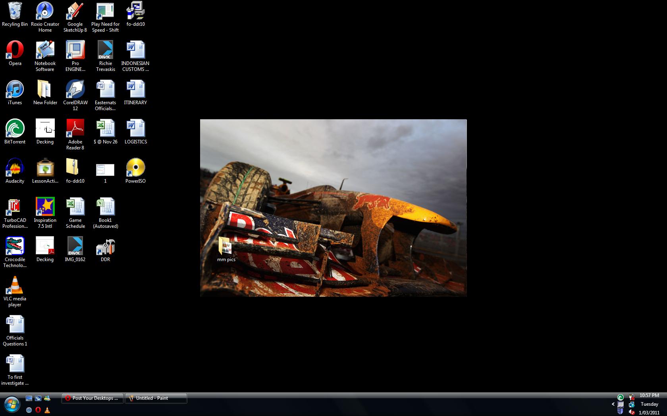Open Google SketchUp 8 shortcut
Screen dimensions: 667x416
coord(75,17)
